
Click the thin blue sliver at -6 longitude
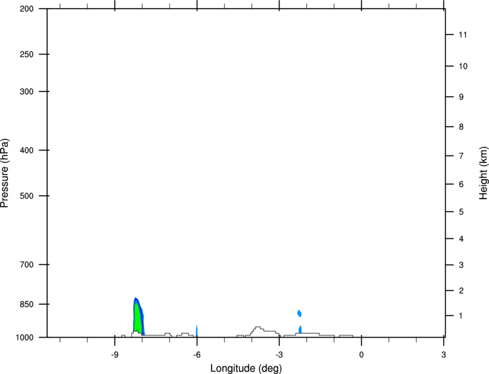[x=197, y=330]
